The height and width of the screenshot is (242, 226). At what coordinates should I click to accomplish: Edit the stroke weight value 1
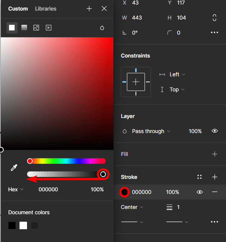point(178,207)
